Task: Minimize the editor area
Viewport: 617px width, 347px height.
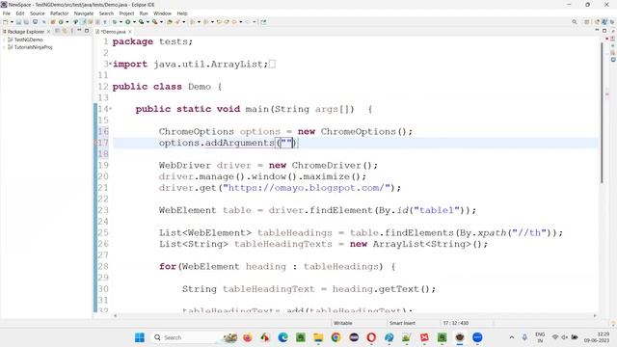Action: point(597,30)
